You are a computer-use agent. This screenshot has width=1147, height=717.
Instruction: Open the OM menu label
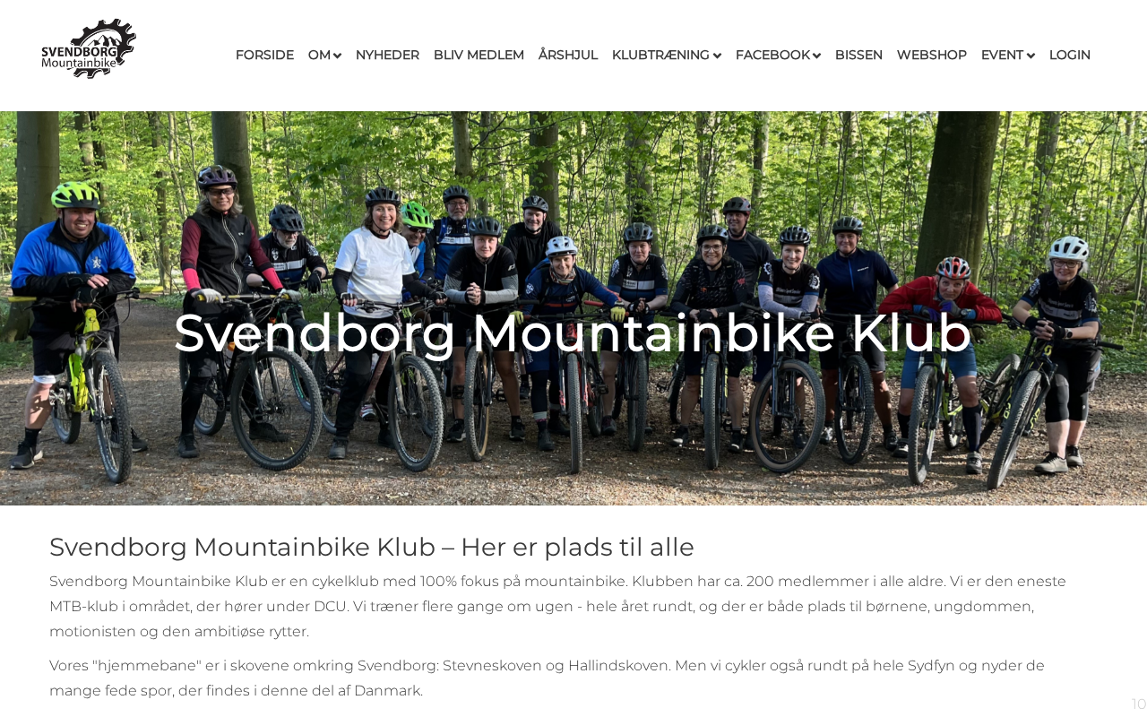tap(319, 55)
